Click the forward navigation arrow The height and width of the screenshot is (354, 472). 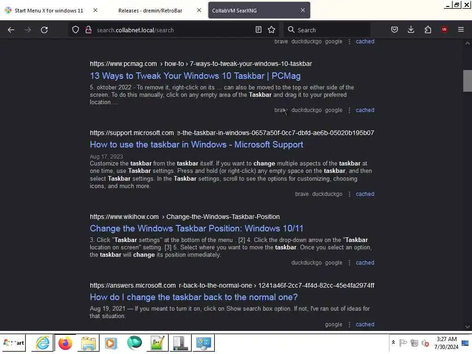(27, 30)
